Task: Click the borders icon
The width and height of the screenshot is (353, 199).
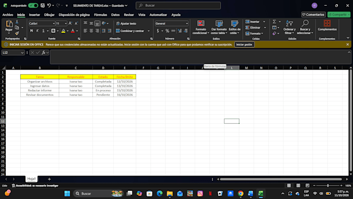Action: pyautogui.click(x=53, y=31)
